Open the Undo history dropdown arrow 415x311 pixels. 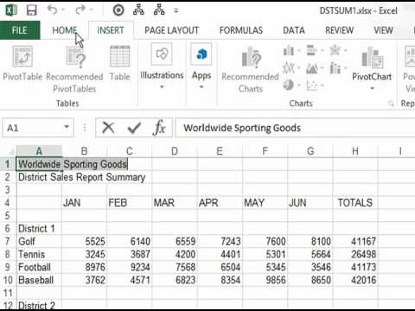(x=63, y=10)
